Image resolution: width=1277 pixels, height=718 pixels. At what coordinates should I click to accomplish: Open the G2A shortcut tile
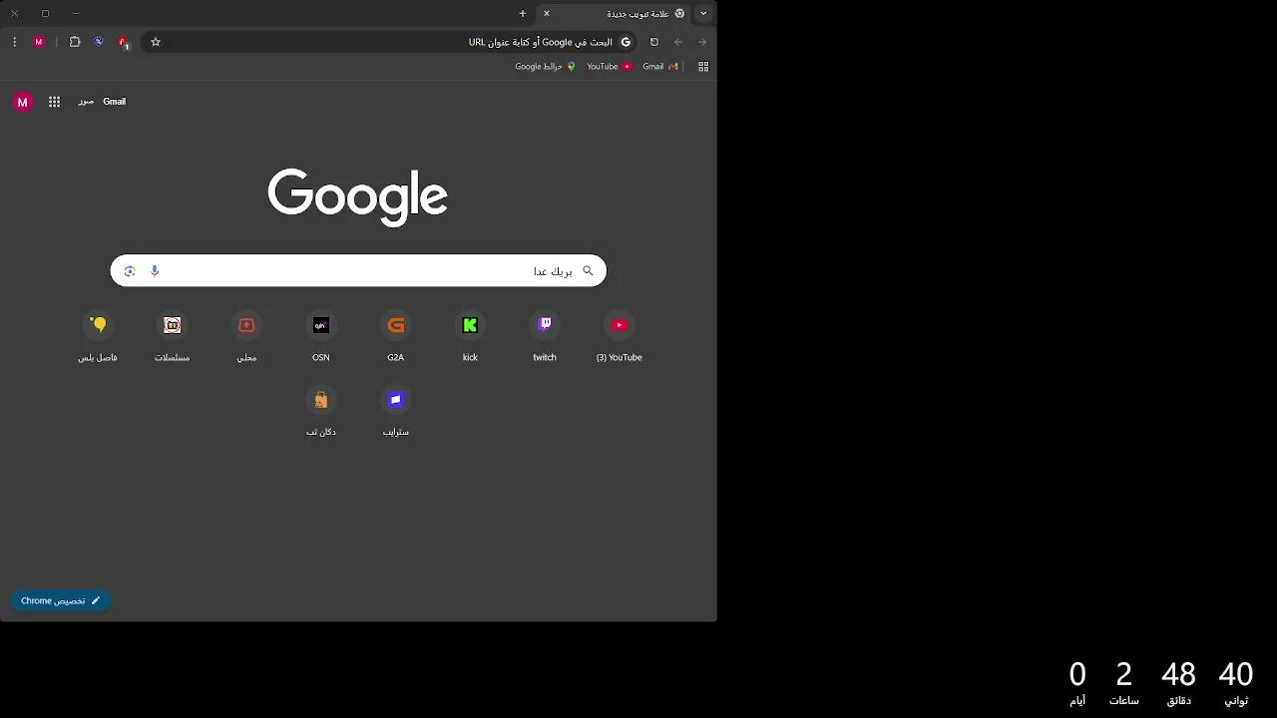(396, 336)
